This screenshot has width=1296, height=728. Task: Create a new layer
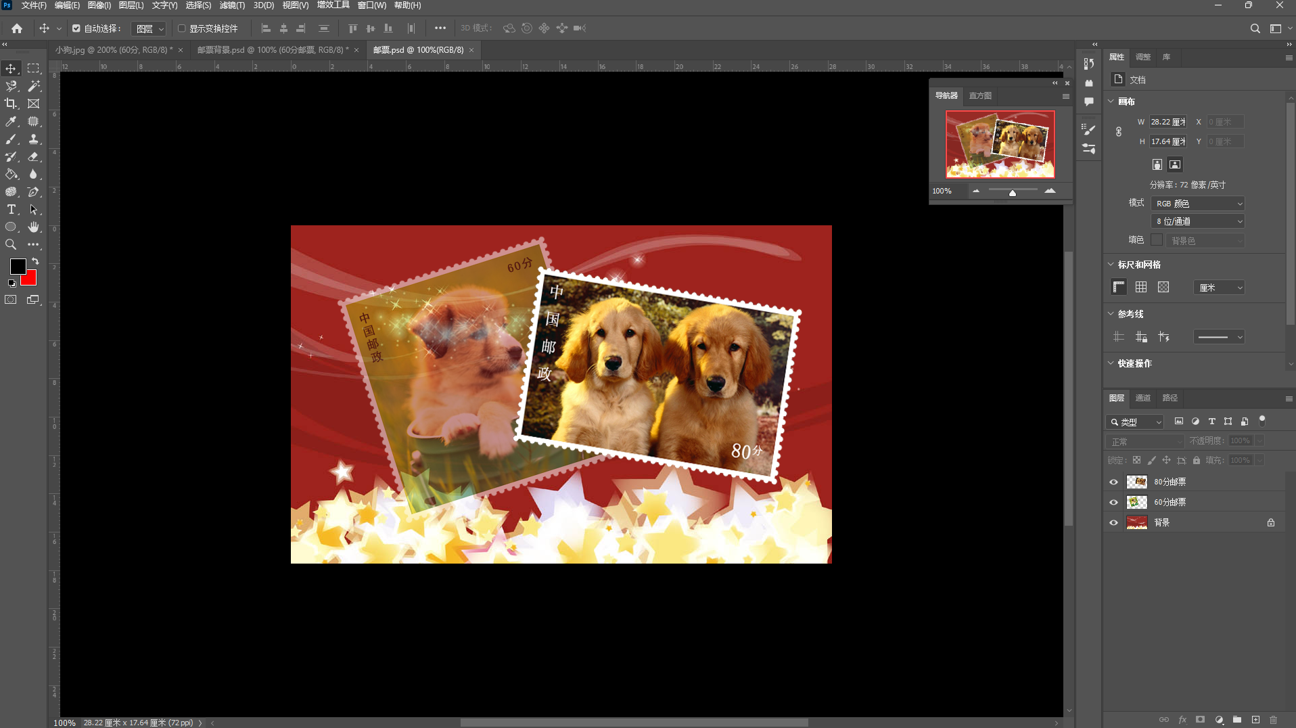coord(1255,720)
